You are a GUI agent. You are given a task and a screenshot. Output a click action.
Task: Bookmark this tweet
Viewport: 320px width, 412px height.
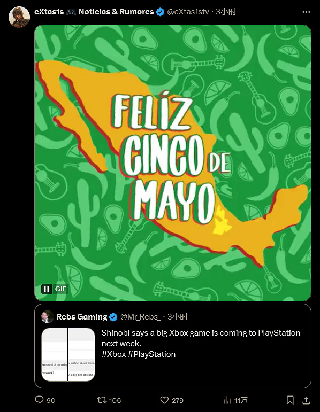point(290,400)
